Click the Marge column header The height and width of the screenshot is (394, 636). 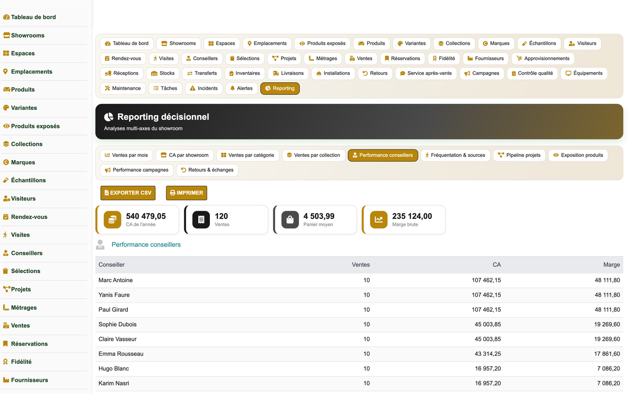(x=612, y=265)
